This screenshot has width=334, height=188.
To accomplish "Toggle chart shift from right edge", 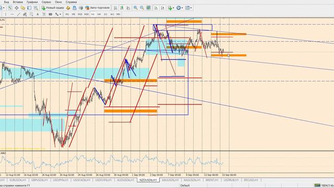I will (162, 8).
